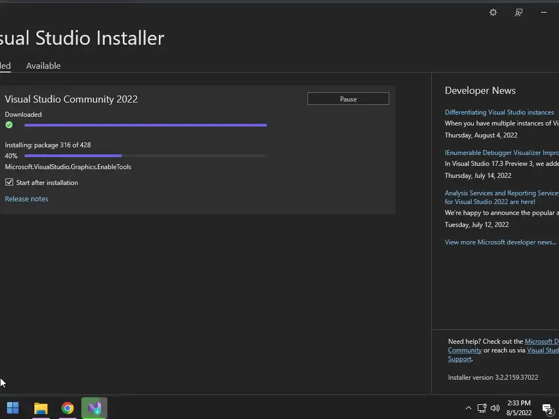Screen dimensions: 559x419
Task: Open Google Chrome from taskbar
Action: coord(67,408)
